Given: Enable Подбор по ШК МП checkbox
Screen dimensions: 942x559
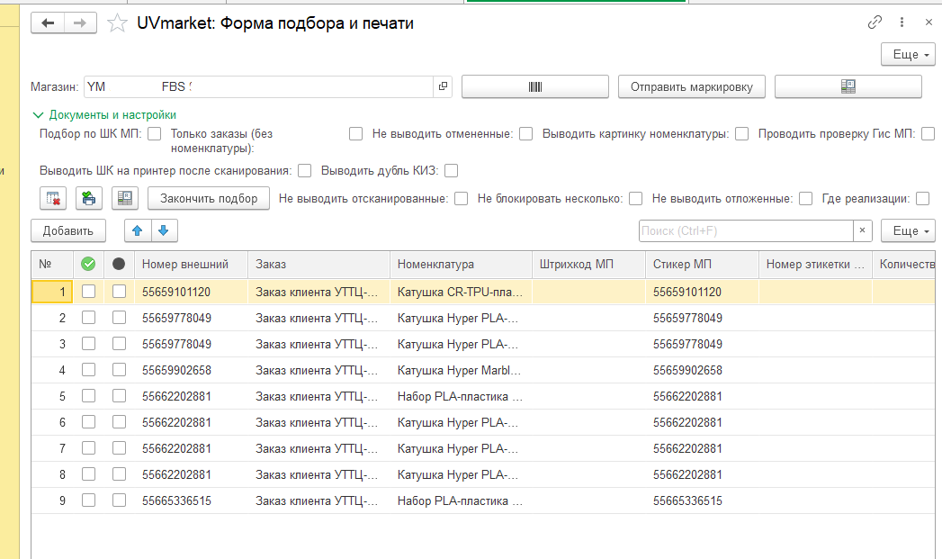Looking at the screenshot, I should point(155,133).
